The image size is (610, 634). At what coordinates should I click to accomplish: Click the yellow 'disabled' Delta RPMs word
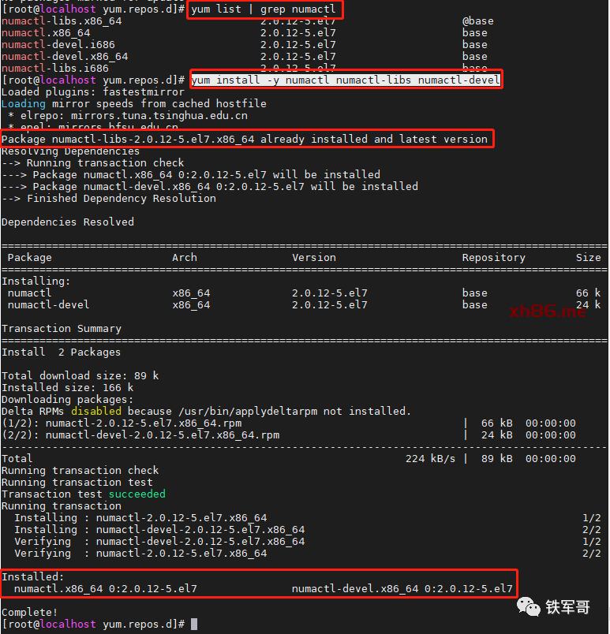99,412
